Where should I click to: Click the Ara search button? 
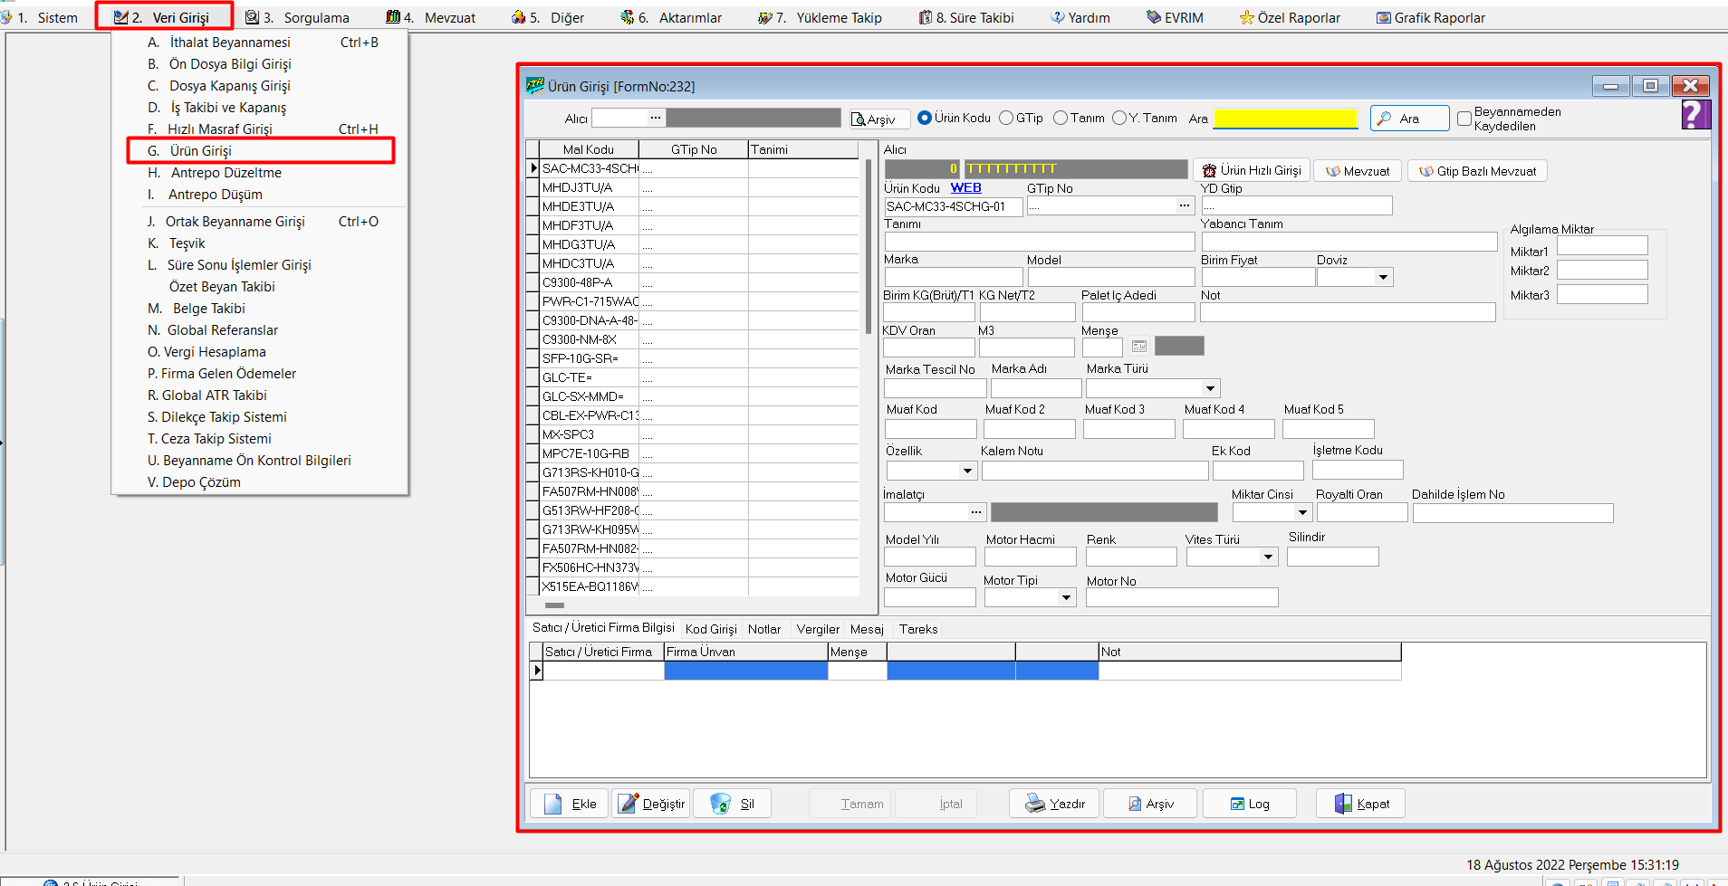click(x=1408, y=119)
